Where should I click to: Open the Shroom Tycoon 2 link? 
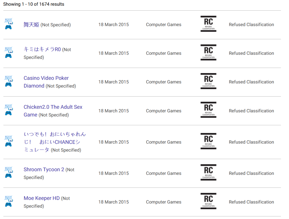point(44,169)
